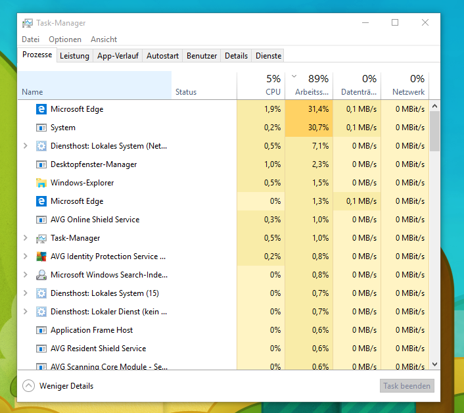This screenshot has height=413, width=464.
Task: Click the Task beenden button
Action: point(407,386)
